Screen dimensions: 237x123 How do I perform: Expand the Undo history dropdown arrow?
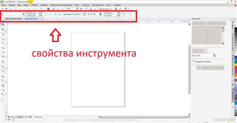[37, 9]
